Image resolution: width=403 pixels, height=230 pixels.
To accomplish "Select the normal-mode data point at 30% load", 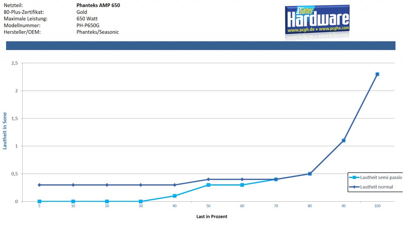I will pos(141,185).
